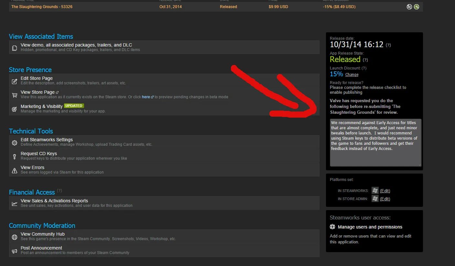
Task: Click the gear icon for Edit Steamworks Settings
Action: pyautogui.click(x=15, y=143)
